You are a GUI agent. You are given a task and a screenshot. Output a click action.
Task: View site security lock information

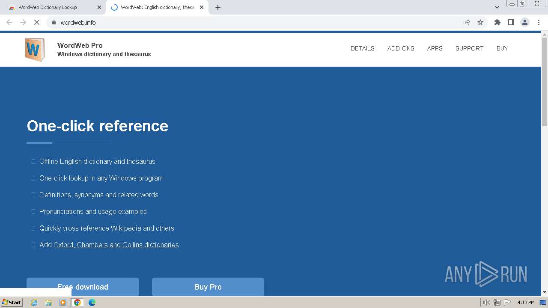click(x=54, y=22)
